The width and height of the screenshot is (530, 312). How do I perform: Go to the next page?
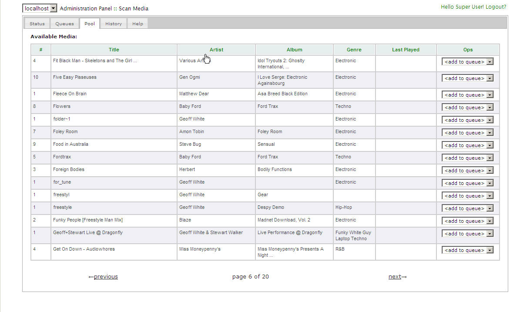(x=395, y=277)
